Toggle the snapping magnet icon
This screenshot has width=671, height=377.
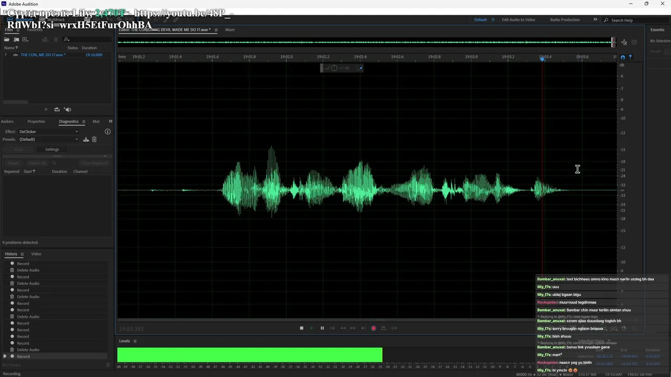[622, 57]
